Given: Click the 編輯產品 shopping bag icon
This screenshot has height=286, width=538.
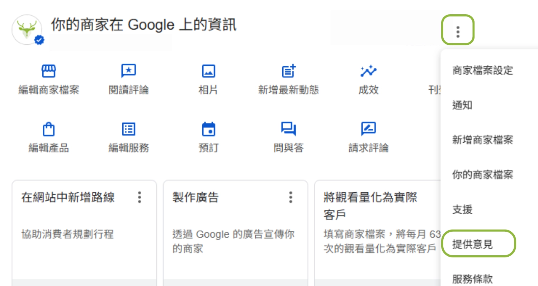Looking at the screenshot, I should point(48,129).
